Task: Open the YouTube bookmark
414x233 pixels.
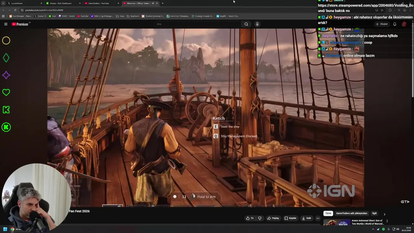Action: tap(83, 16)
